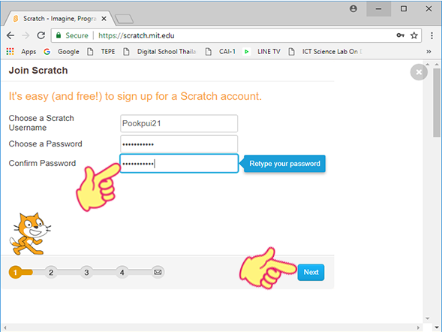The height and width of the screenshot is (332, 442).
Task: Bookmark this page with the star icon
Action: pyautogui.click(x=413, y=35)
